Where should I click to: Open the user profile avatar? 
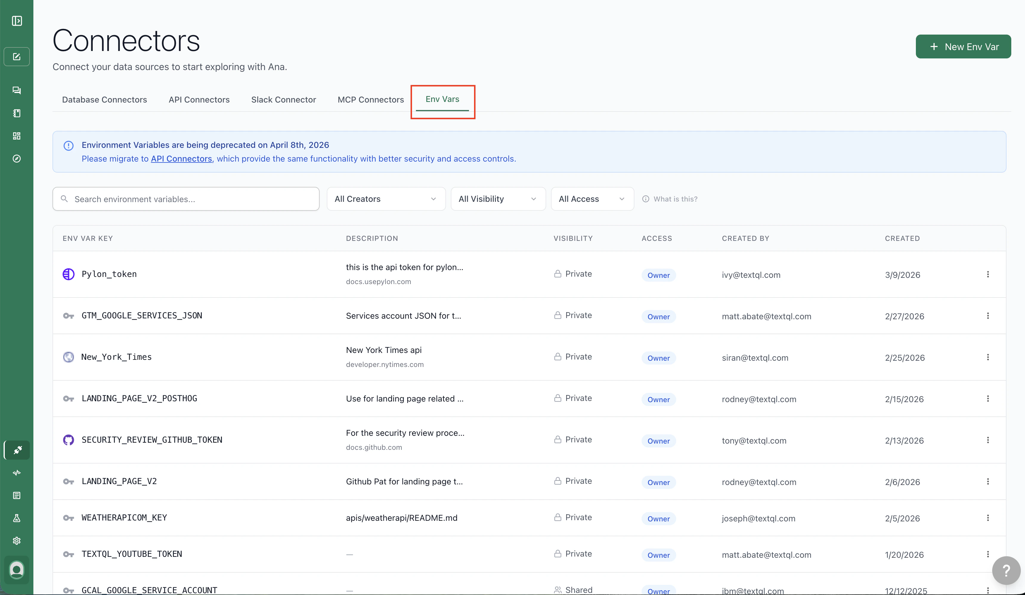pos(17,569)
